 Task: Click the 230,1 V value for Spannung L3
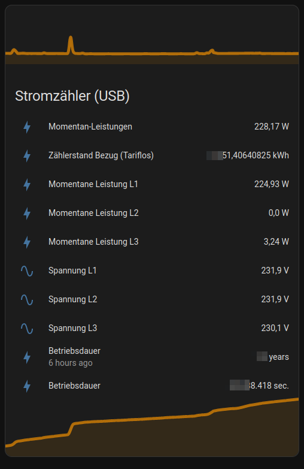click(x=275, y=328)
